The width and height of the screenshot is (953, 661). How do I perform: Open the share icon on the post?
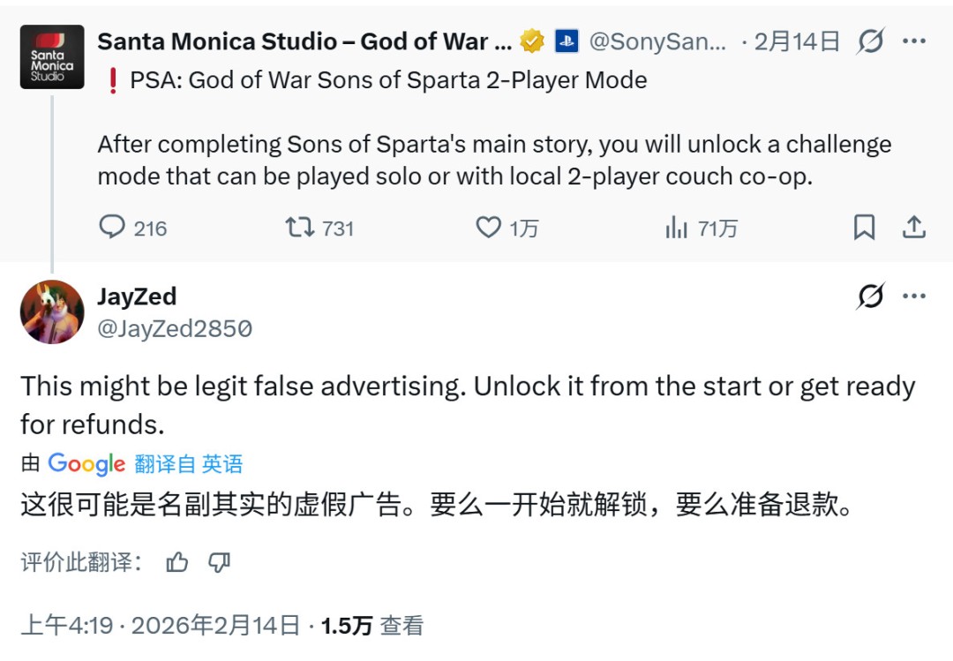coord(915,228)
